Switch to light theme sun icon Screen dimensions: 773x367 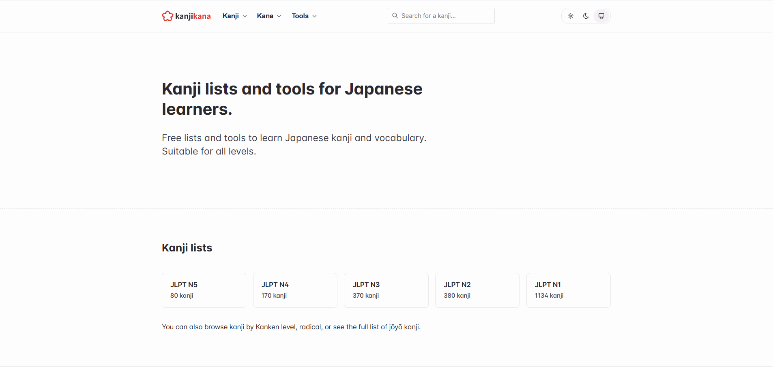pos(571,16)
